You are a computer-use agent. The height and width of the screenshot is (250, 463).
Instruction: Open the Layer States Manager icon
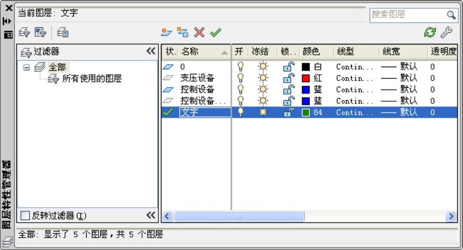pyautogui.click(x=63, y=32)
